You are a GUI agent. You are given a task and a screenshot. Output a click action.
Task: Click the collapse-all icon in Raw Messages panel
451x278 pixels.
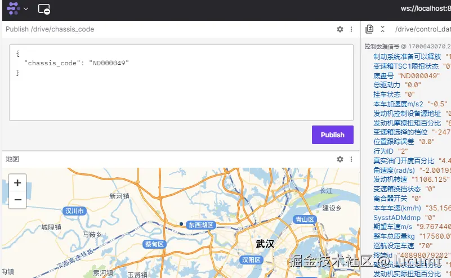pyautogui.click(x=382, y=29)
